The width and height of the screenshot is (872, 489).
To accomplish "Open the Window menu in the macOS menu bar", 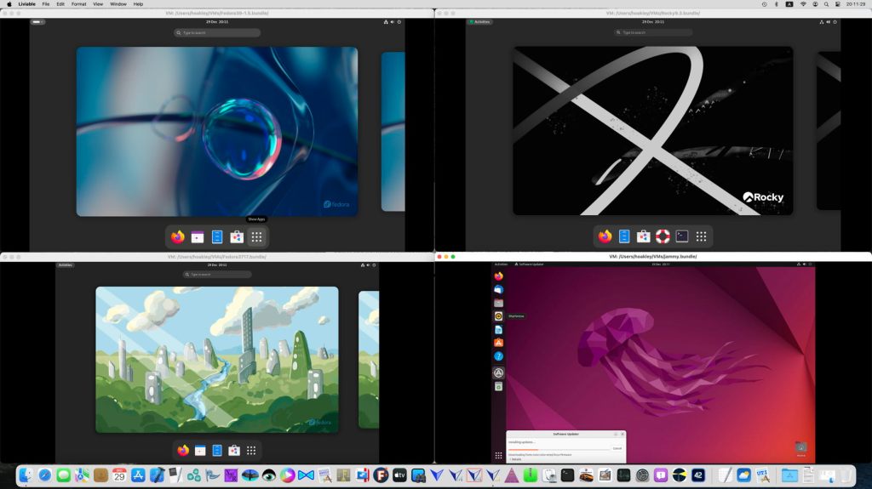I will point(118,4).
